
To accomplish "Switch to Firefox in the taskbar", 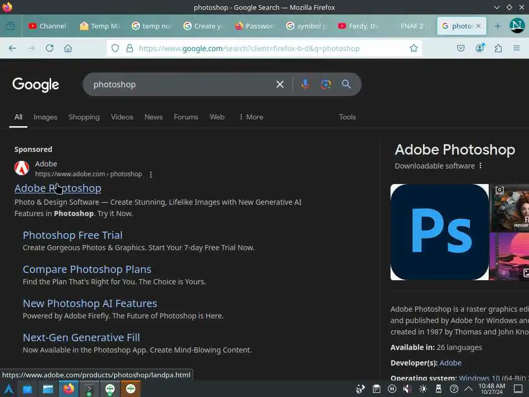I will coord(69,389).
